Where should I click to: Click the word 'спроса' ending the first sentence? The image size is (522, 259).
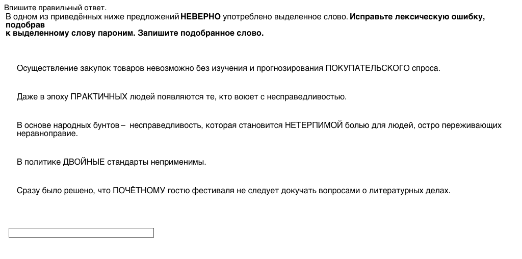click(x=425, y=68)
